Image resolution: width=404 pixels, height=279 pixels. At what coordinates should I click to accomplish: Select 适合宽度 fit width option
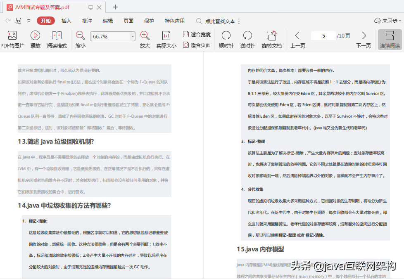click(197, 34)
